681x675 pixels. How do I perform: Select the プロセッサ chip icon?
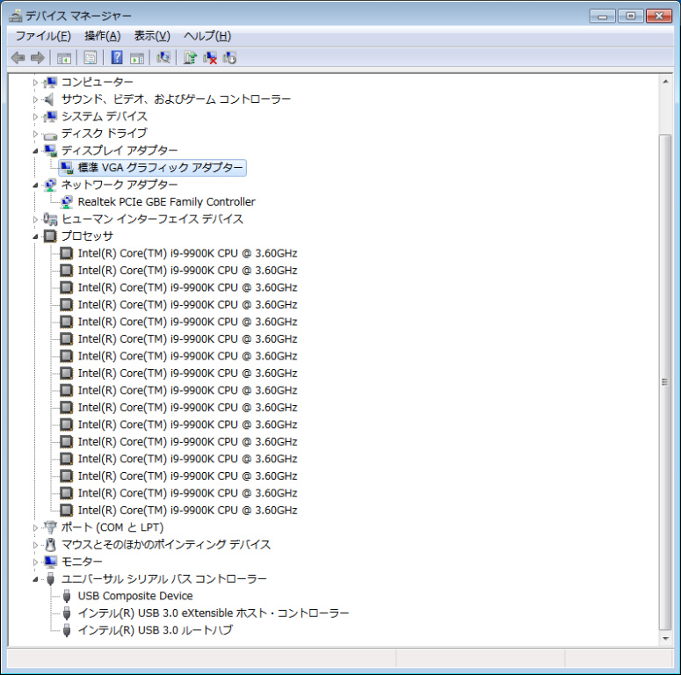pyautogui.click(x=50, y=236)
